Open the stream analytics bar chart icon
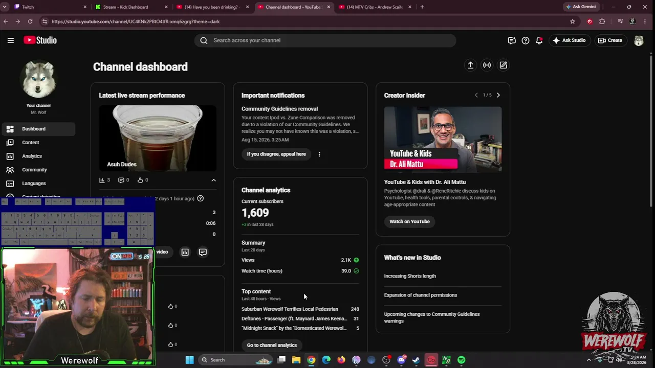This screenshot has height=368, width=655. coord(185,252)
